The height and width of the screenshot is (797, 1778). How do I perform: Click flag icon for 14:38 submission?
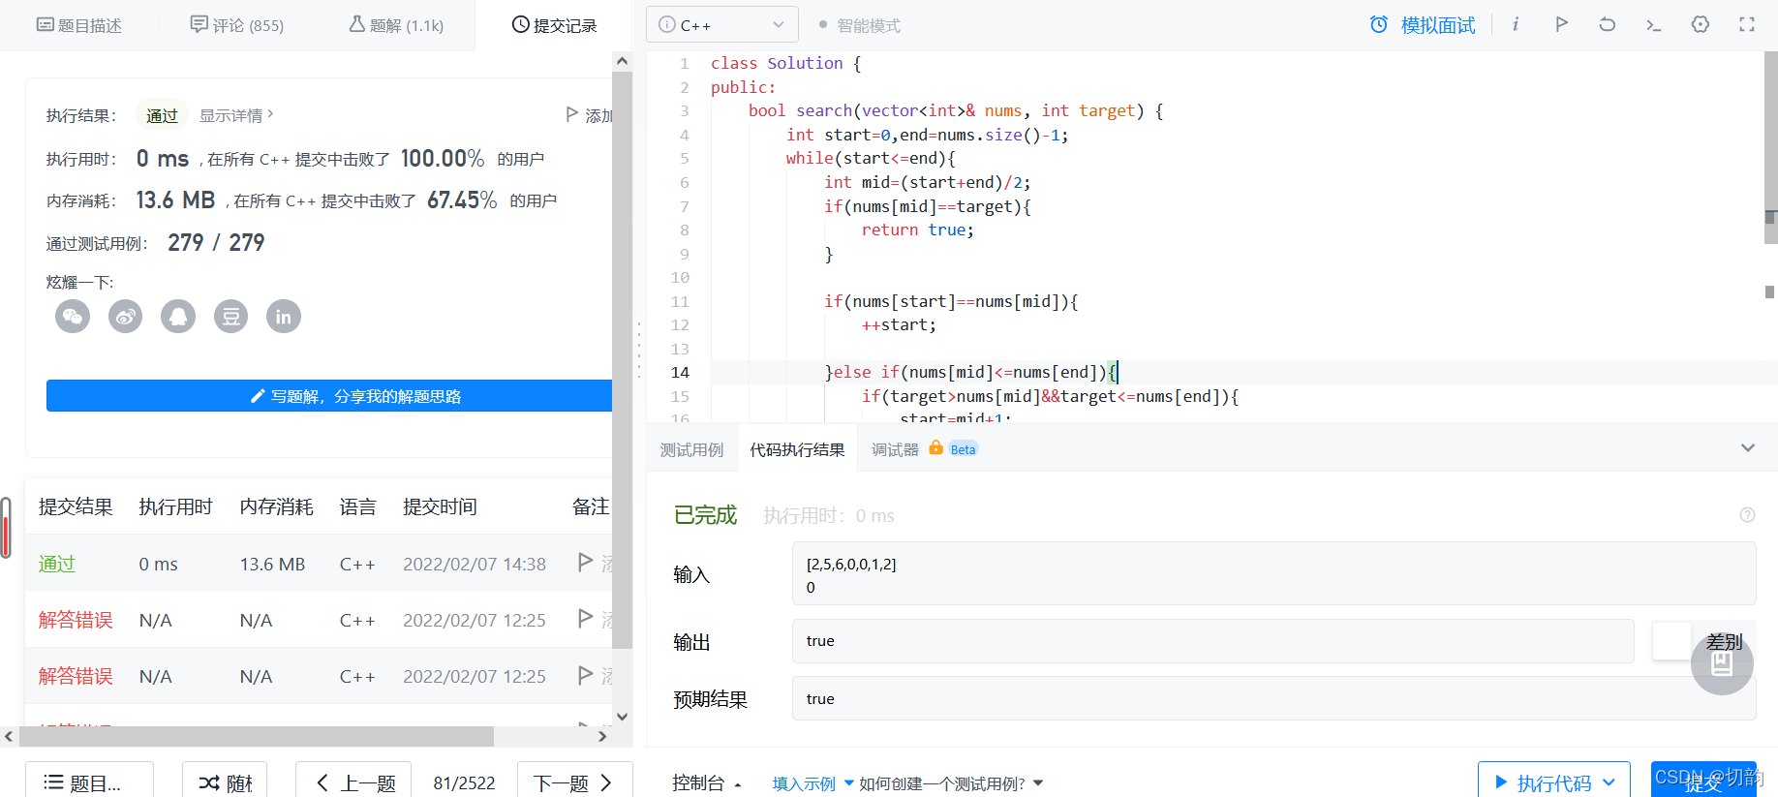(x=585, y=562)
